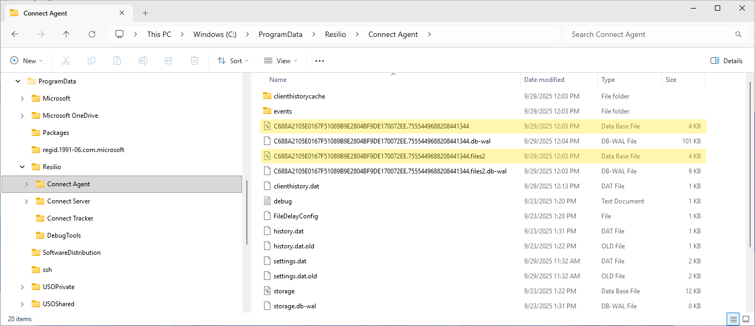Image resolution: width=755 pixels, height=326 pixels.
Task: Open the Sort options dropdown
Action: click(232, 60)
